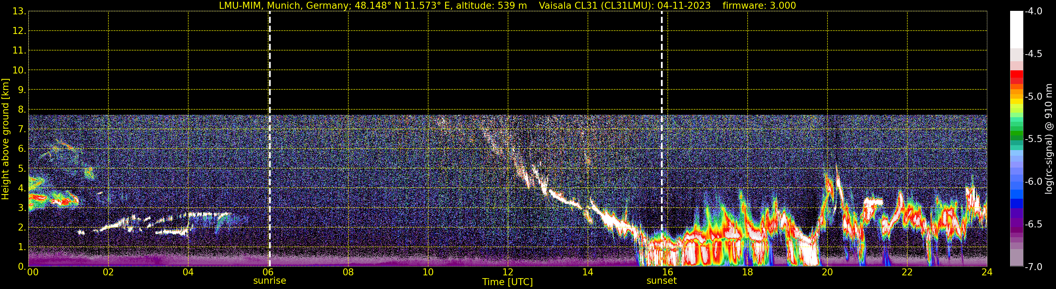Click the colorbar tick label -6.5
This screenshot has height=289, width=1056.
coord(1033,224)
